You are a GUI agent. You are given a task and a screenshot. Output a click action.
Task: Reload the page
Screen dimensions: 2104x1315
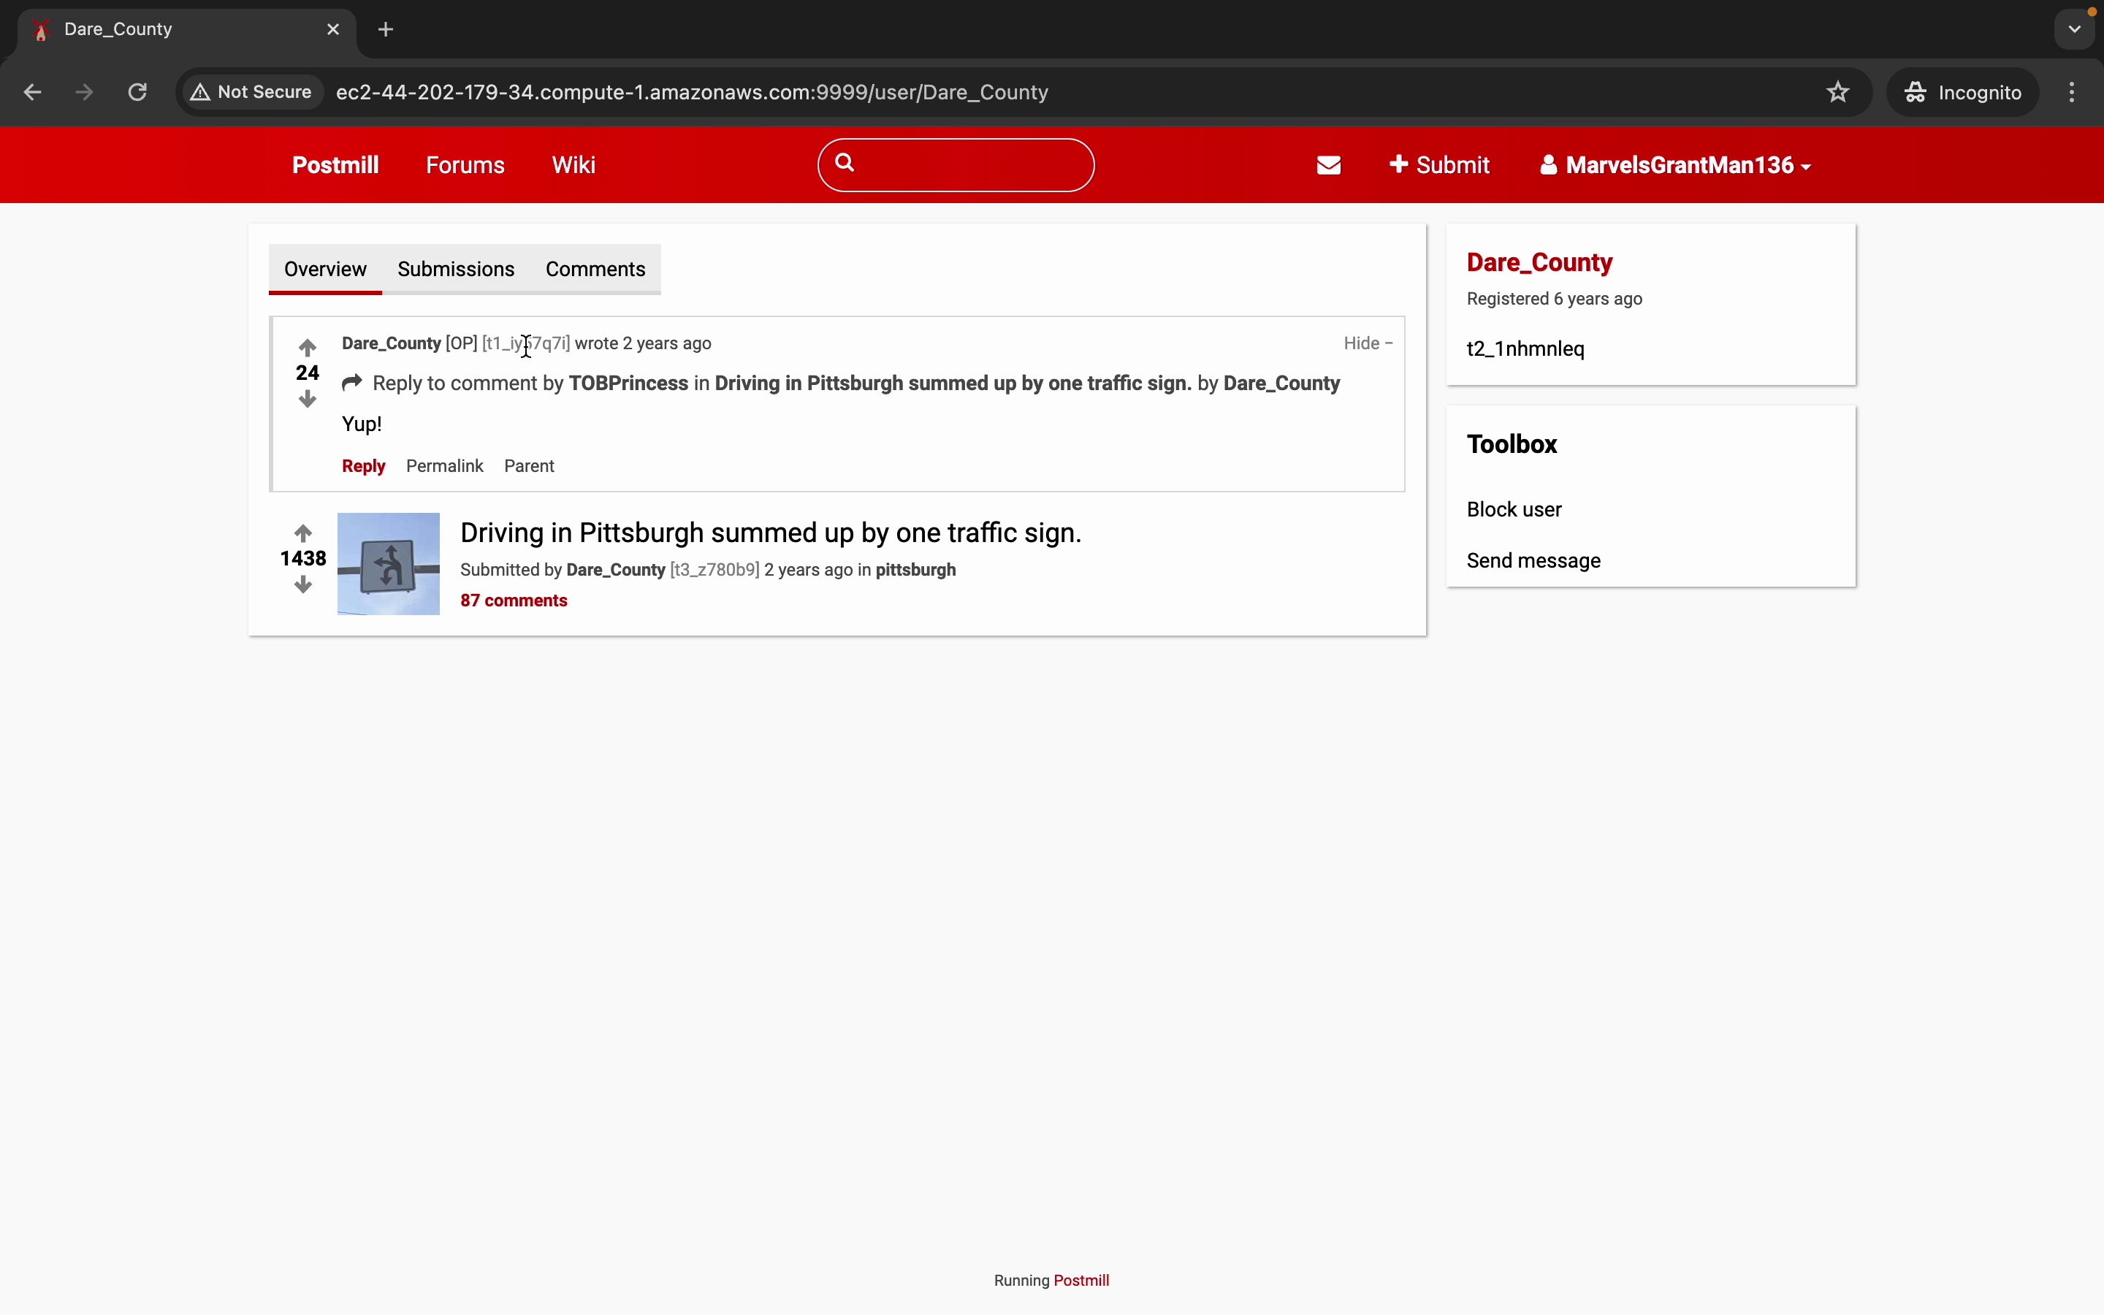click(x=137, y=92)
